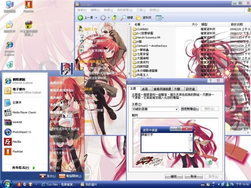Open 網際網路 Internet Explorer in Start menu
251x188 pixels.
pyautogui.click(x=25, y=81)
